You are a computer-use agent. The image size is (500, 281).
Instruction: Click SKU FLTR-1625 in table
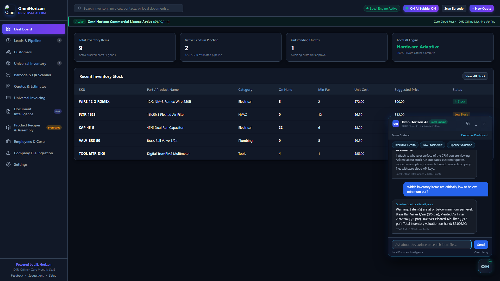[87, 114]
